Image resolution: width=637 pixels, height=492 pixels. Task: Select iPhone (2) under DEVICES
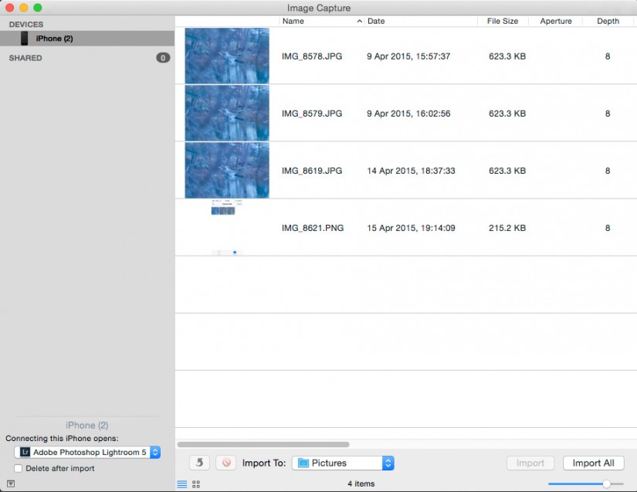click(x=54, y=38)
